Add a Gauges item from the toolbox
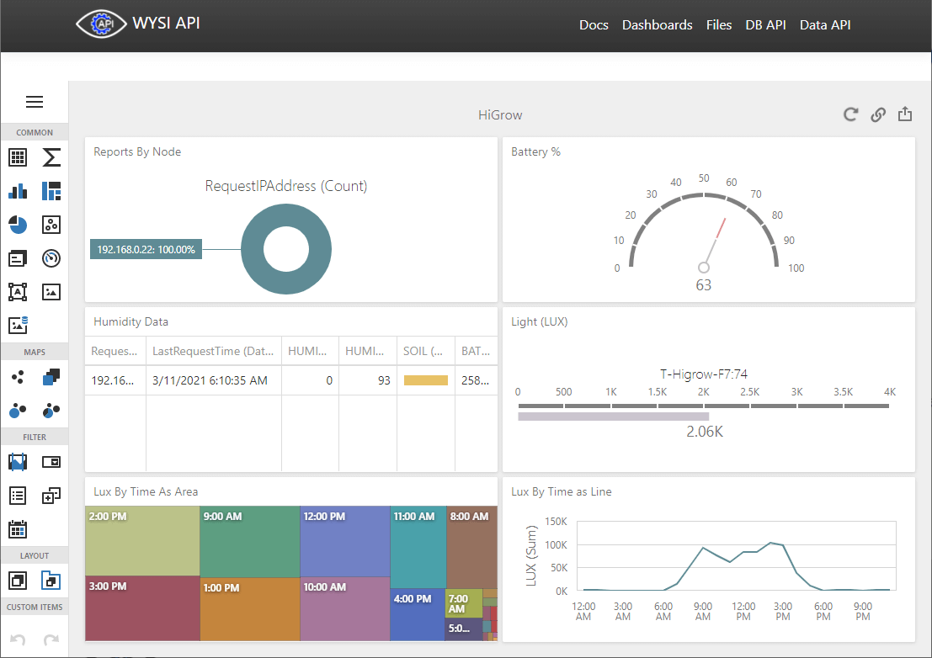Screen dimensions: 932x658 (x=51, y=258)
